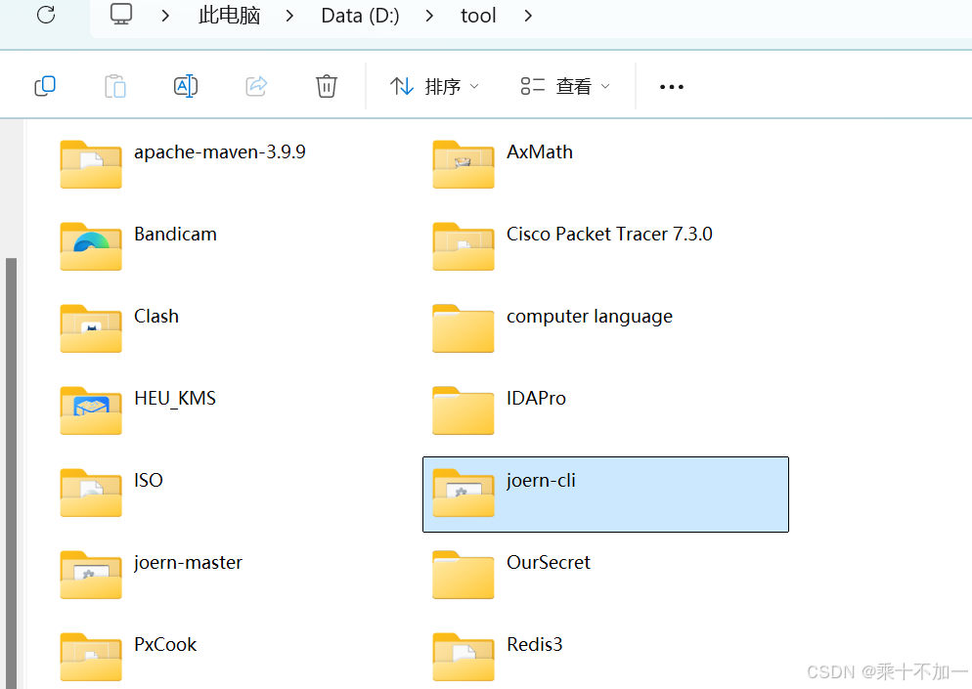972x689 pixels.
Task: Expand chevron after tool breadcrumb
Action: (x=528, y=16)
